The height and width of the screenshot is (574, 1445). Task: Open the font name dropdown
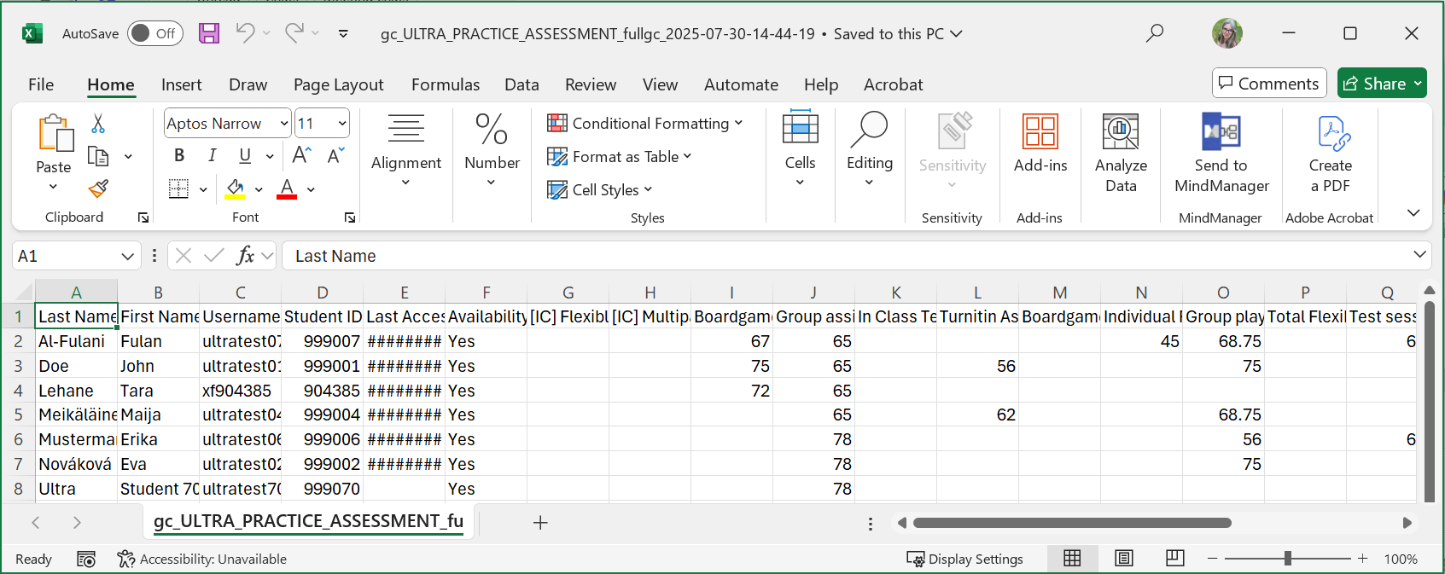[284, 124]
